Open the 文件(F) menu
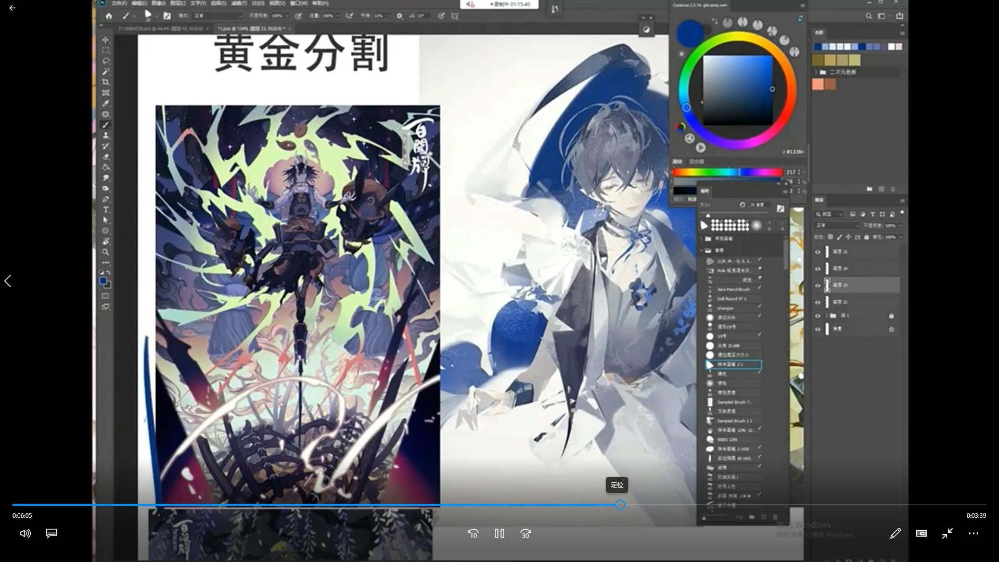Viewport: 999px width, 562px height. click(119, 3)
